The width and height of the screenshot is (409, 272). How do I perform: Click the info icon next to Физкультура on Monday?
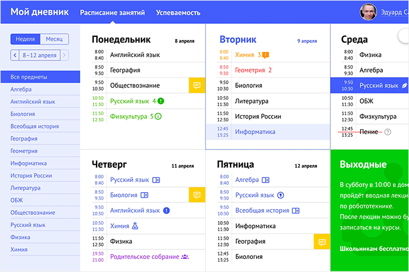click(158, 117)
